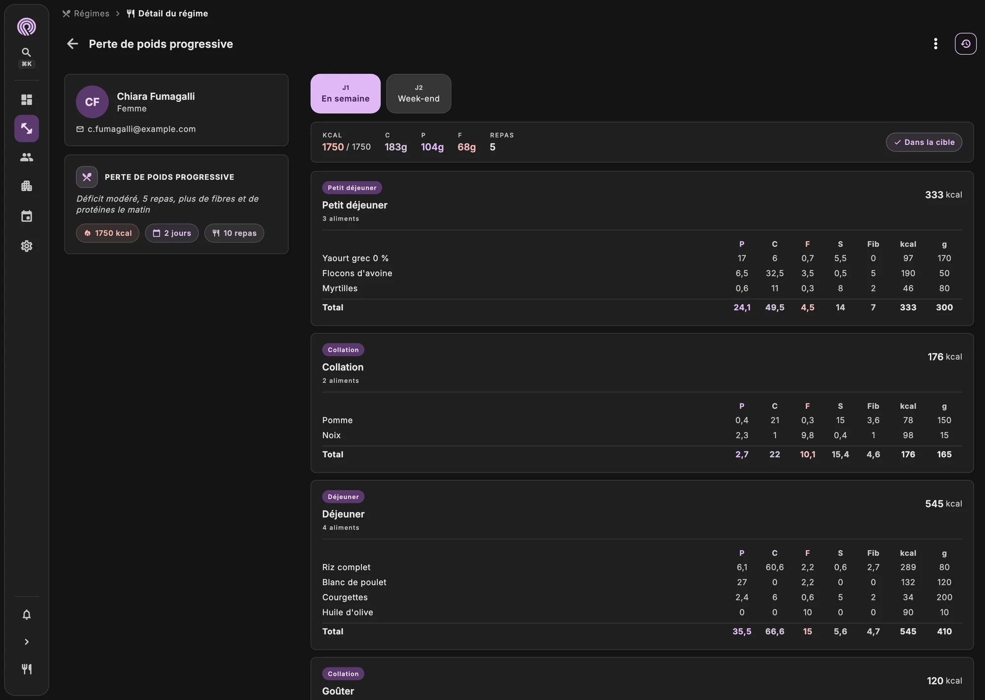Click the Riz complet row
The image size is (985, 700).
(642, 568)
